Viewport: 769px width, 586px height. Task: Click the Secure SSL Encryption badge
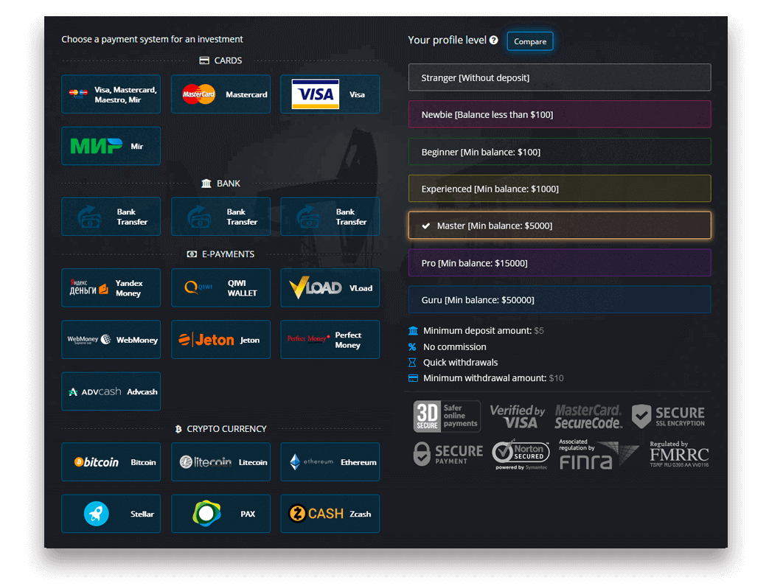point(669,416)
